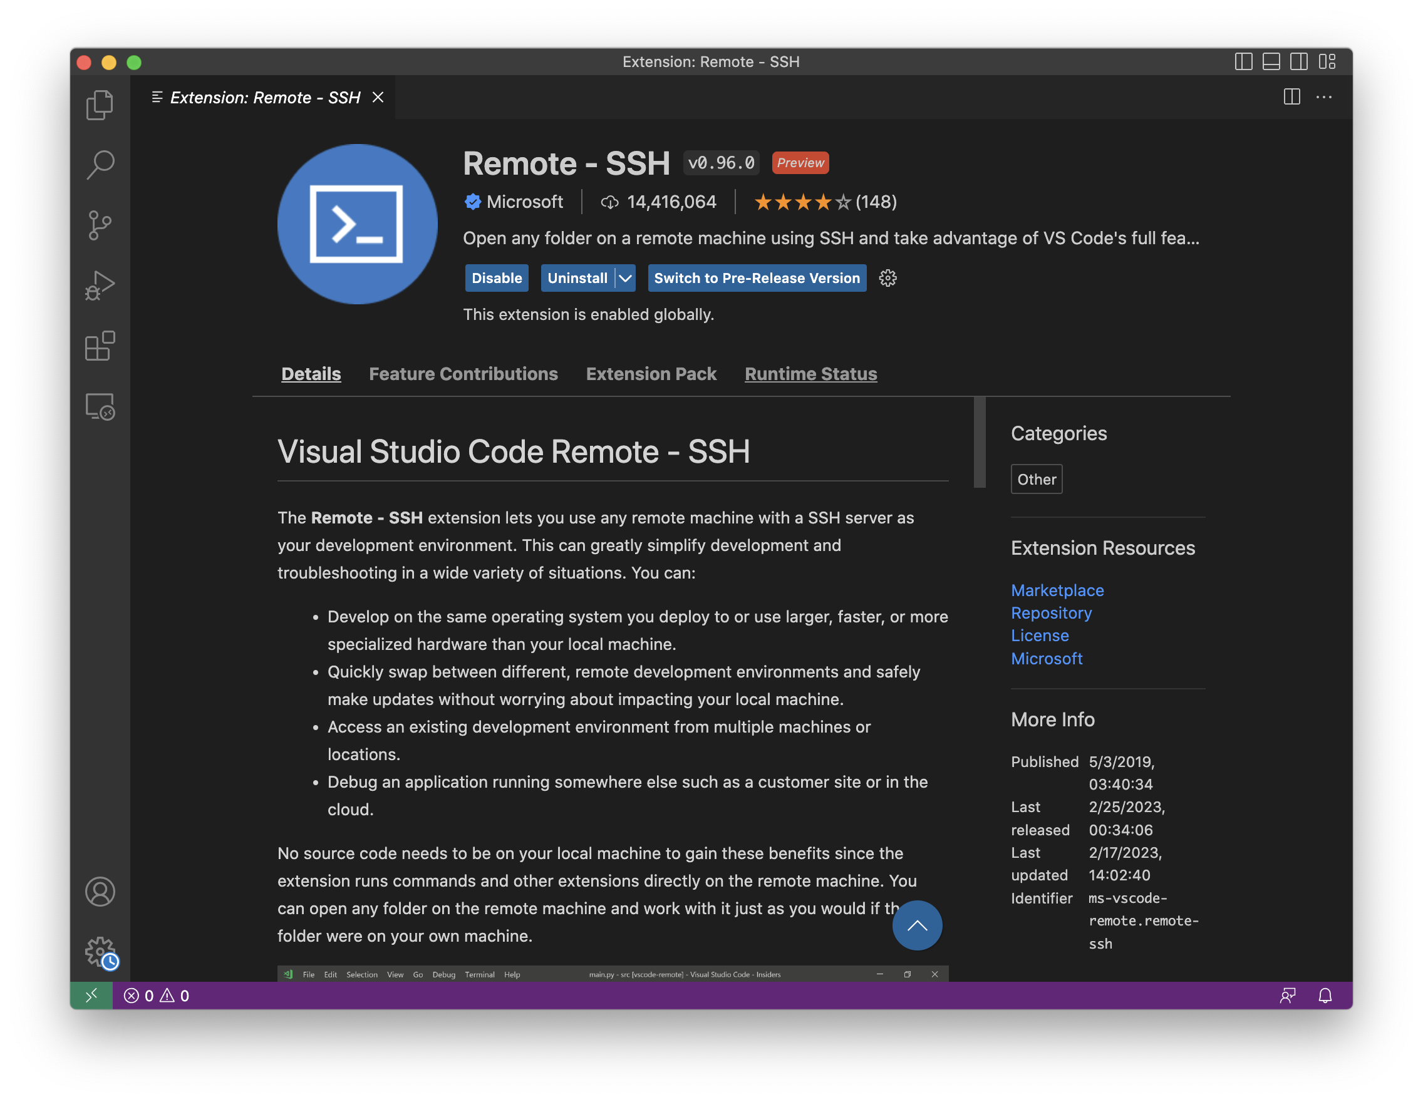Toggle the primary side bar
This screenshot has height=1102, width=1423.
coord(1243,62)
